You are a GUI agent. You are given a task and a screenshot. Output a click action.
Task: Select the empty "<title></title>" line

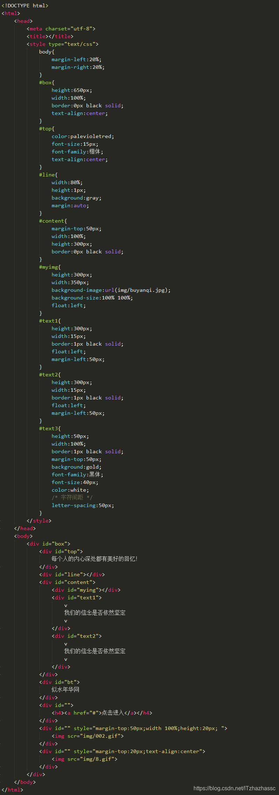tap(50, 36)
